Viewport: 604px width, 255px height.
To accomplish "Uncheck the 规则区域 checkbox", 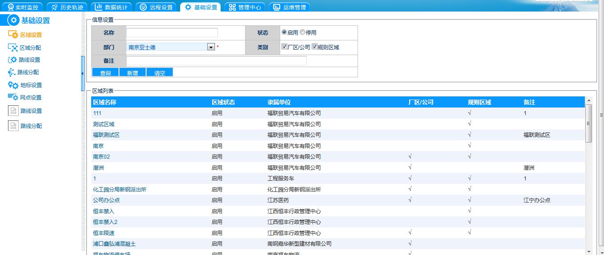I will point(314,47).
